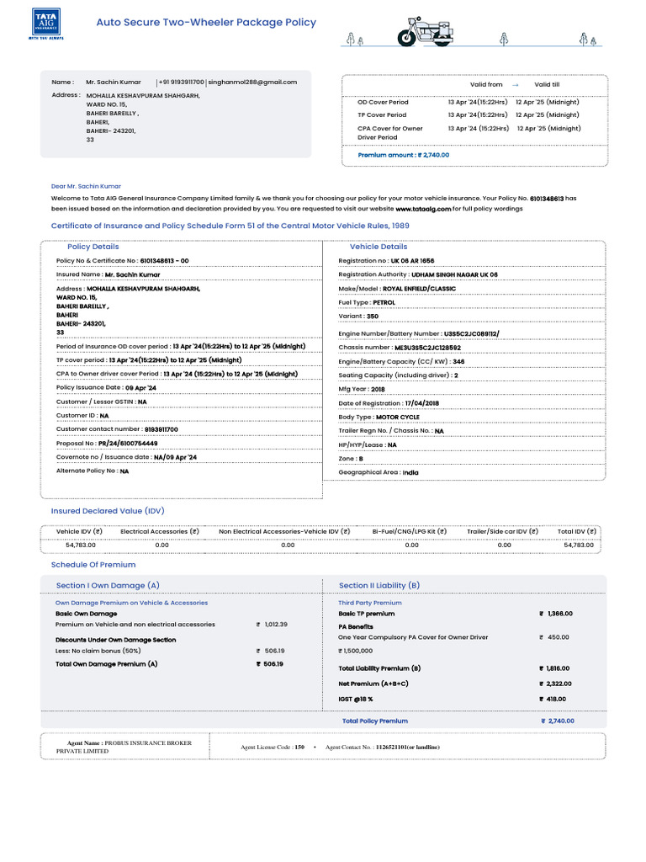Click 'Section II Liability (B)' heading

pos(379,586)
